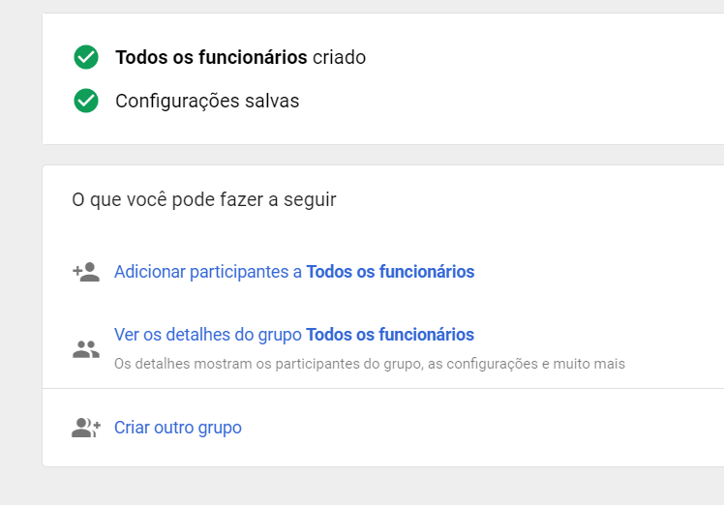The image size is (724, 505).
Task: Click bold Todos os funcionários in Adicionar participantes link
Action: 390,272
